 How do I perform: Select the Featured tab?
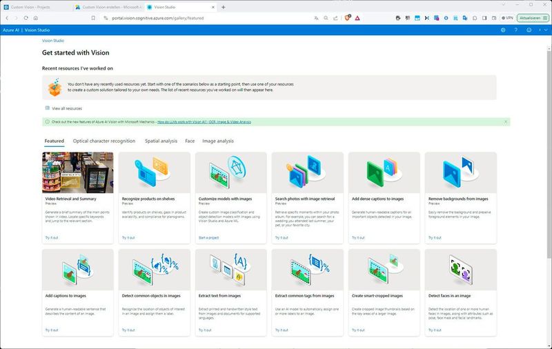pos(55,141)
